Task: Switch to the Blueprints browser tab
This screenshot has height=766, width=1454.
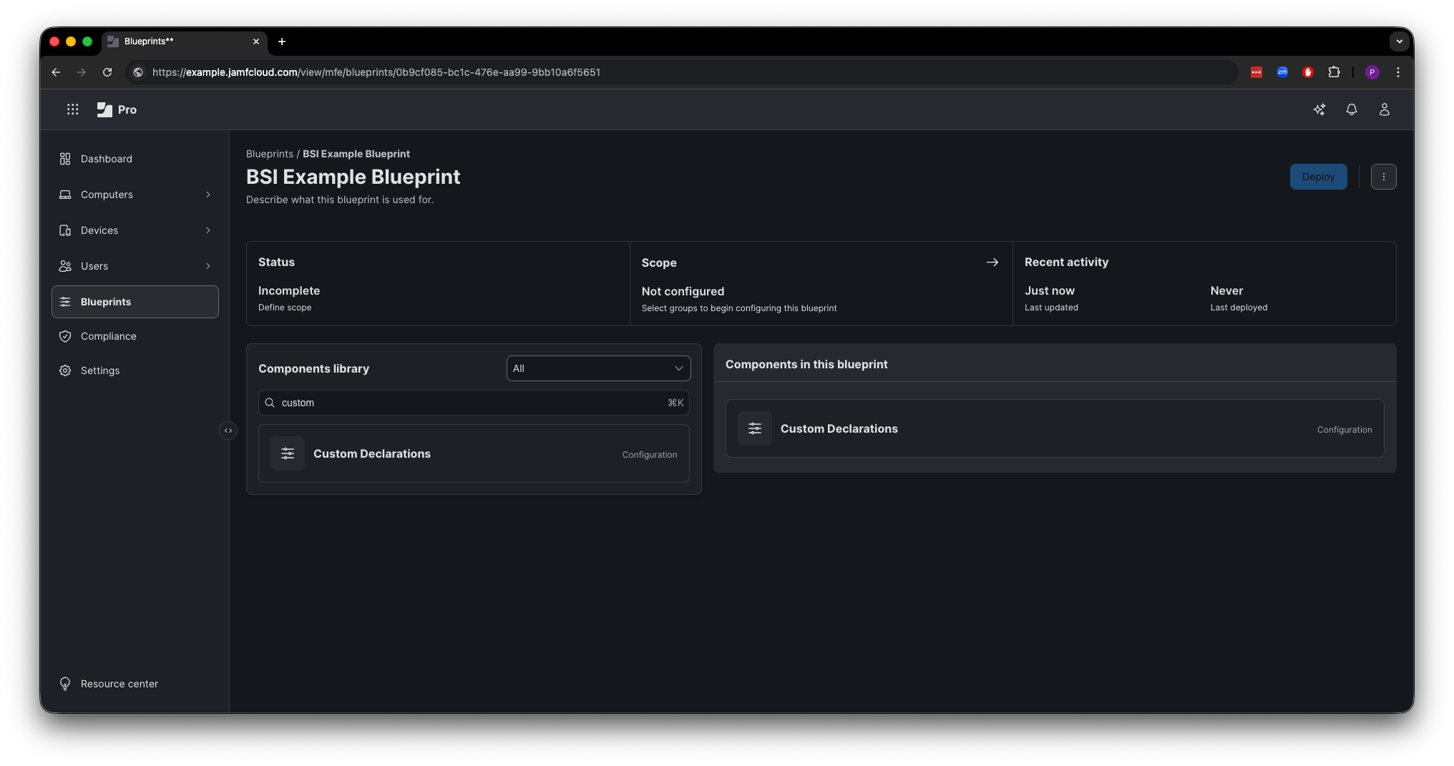Action: (x=172, y=41)
